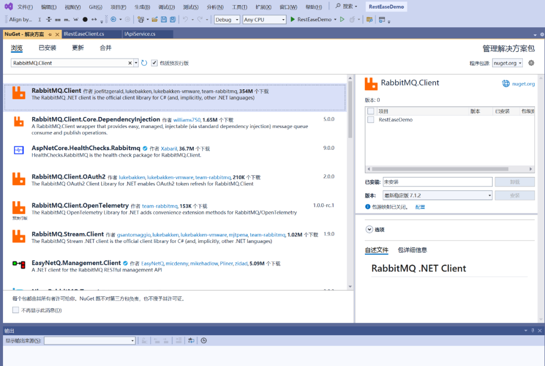The width and height of the screenshot is (545, 366).
Task: Click the Open File folder icon
Action: click(x=154, y=20)
